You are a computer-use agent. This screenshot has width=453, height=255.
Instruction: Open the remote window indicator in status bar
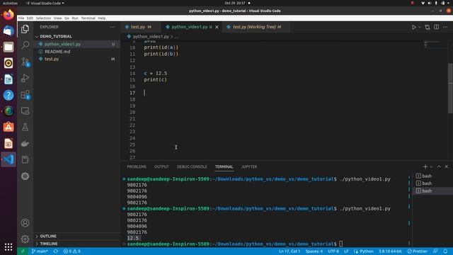click(x=23, y=251)
